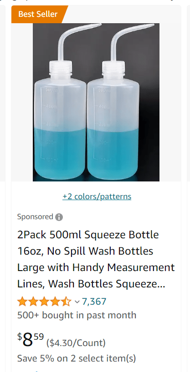The width and height of the screenshot is (190, 372).
Task: Open the Save 5% on 2 select item(s) offer
Action: [77, 358]
